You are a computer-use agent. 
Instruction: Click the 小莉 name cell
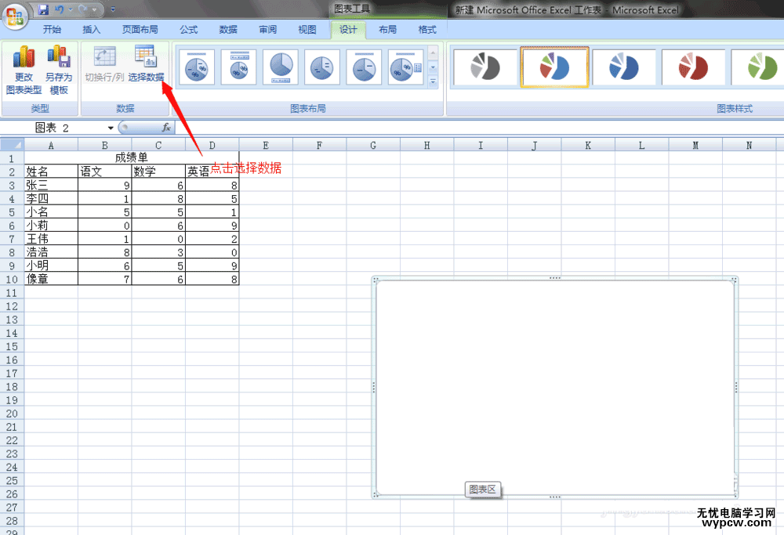pyautogui.click(x=51, y=226)
